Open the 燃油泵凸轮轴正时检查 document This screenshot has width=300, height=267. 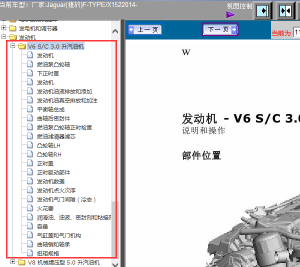point(64,127)
